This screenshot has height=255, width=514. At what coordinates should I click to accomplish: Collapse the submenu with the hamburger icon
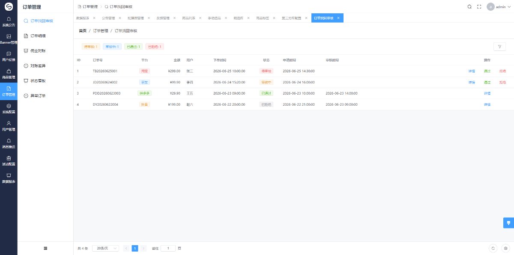tap(45, 248)
